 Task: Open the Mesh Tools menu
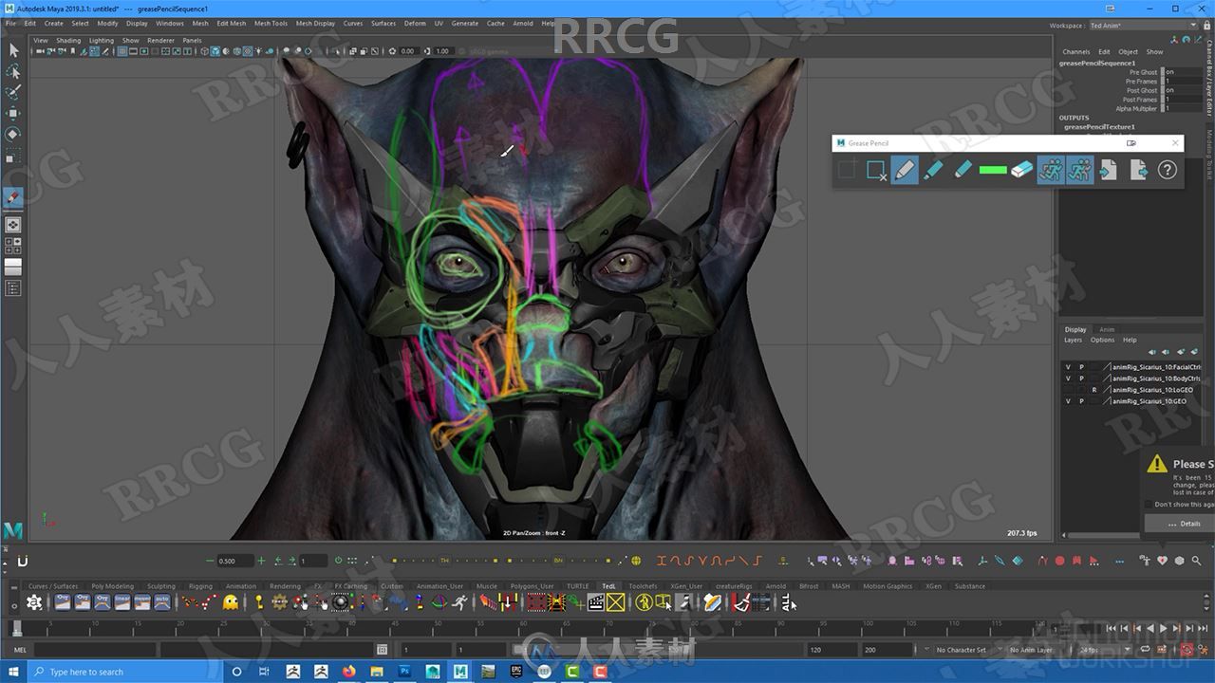coord(271,23)
